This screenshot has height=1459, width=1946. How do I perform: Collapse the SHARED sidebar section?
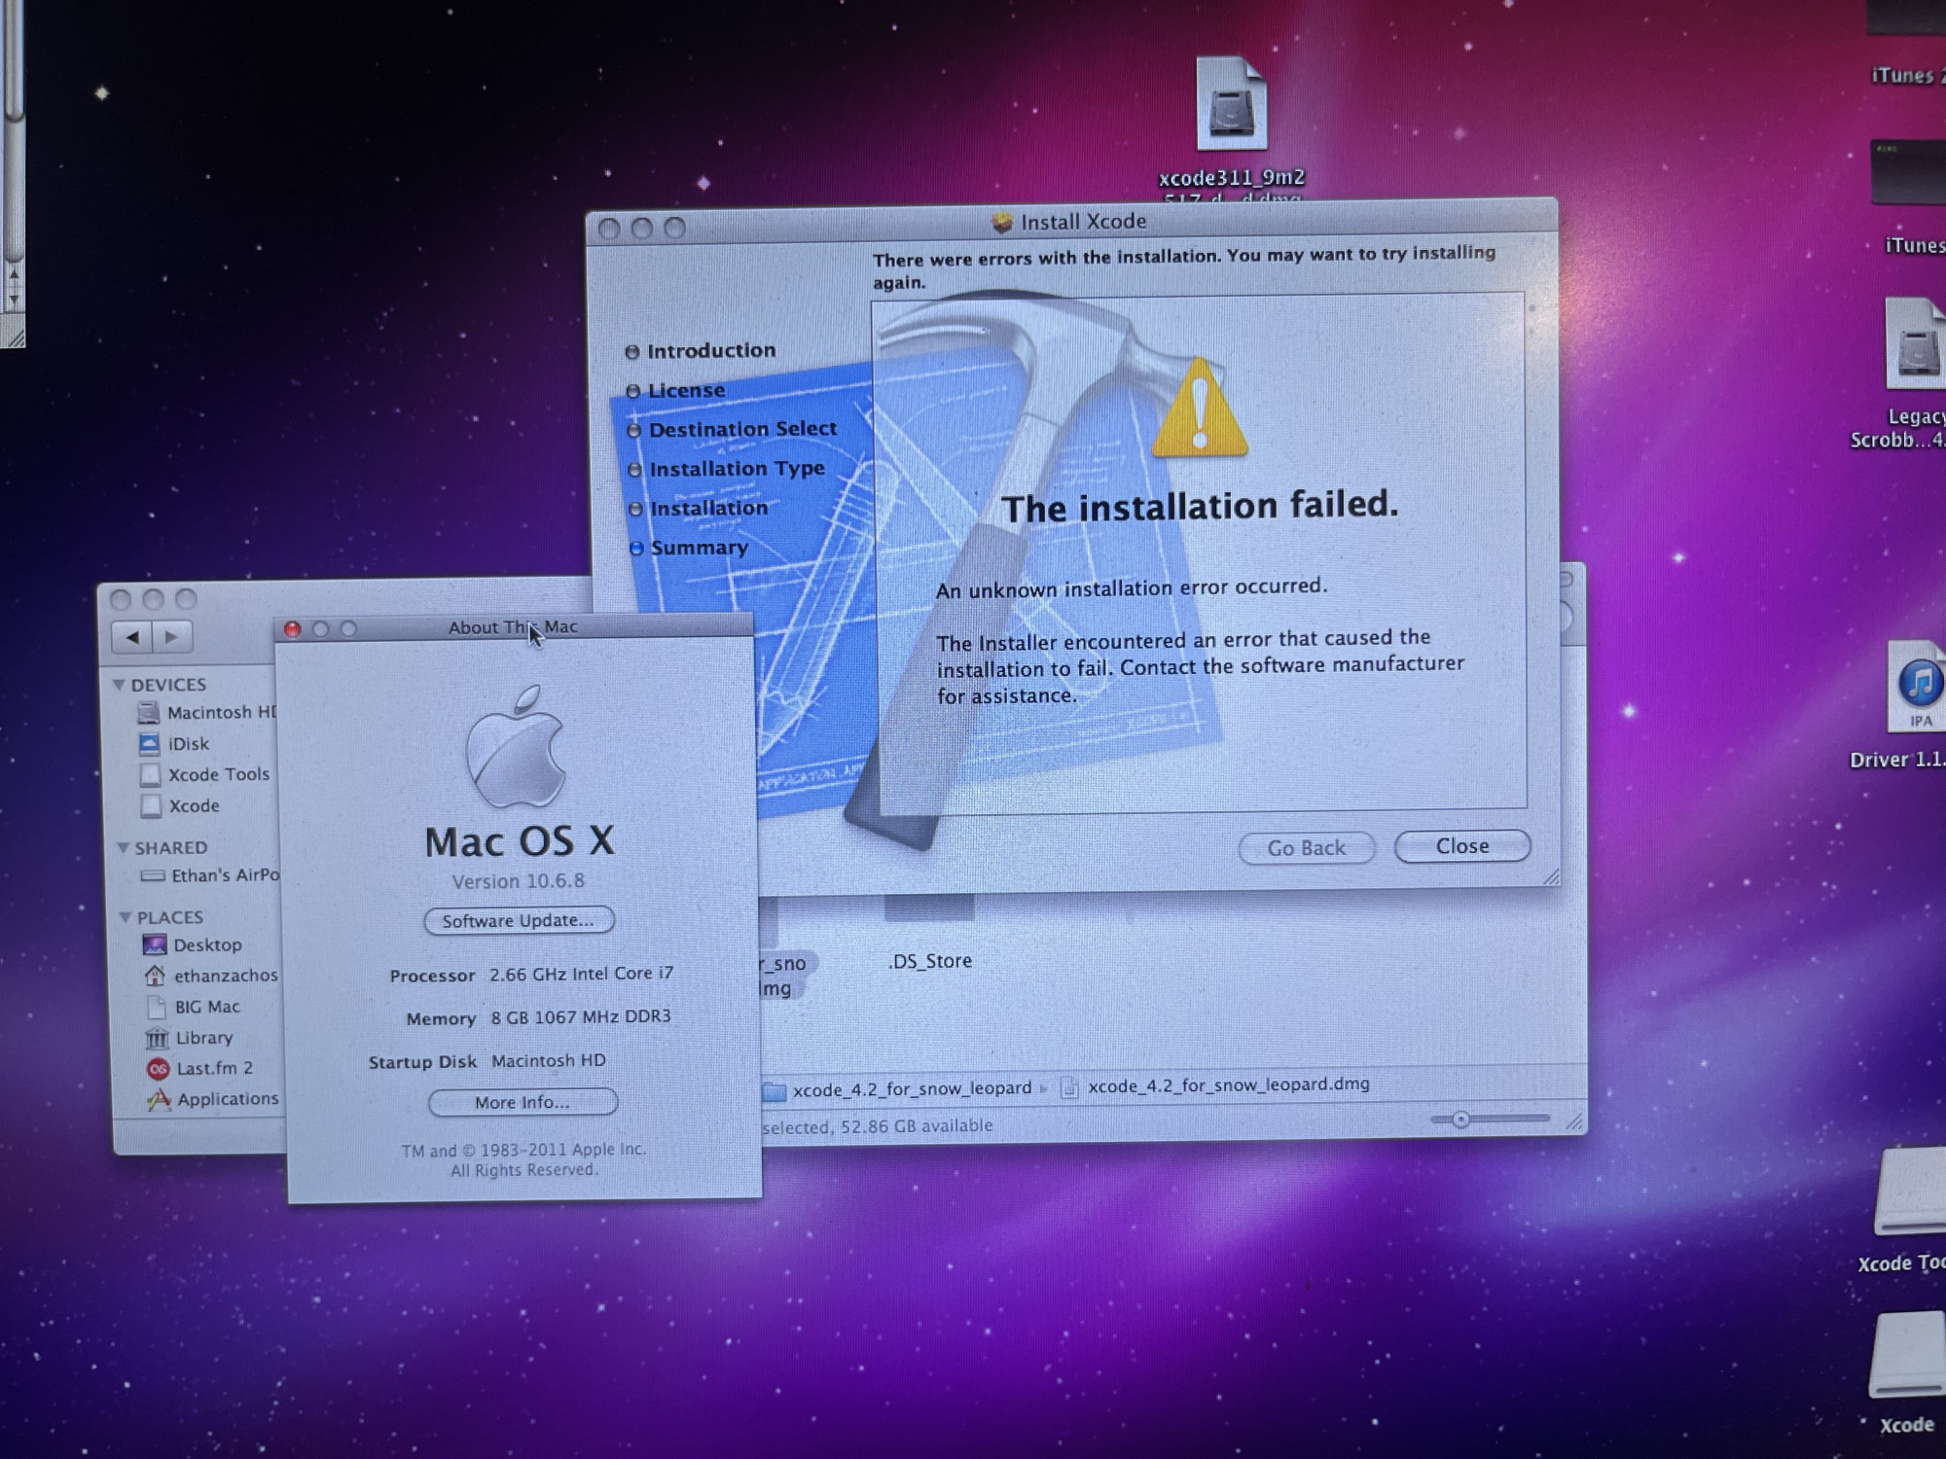124,848
